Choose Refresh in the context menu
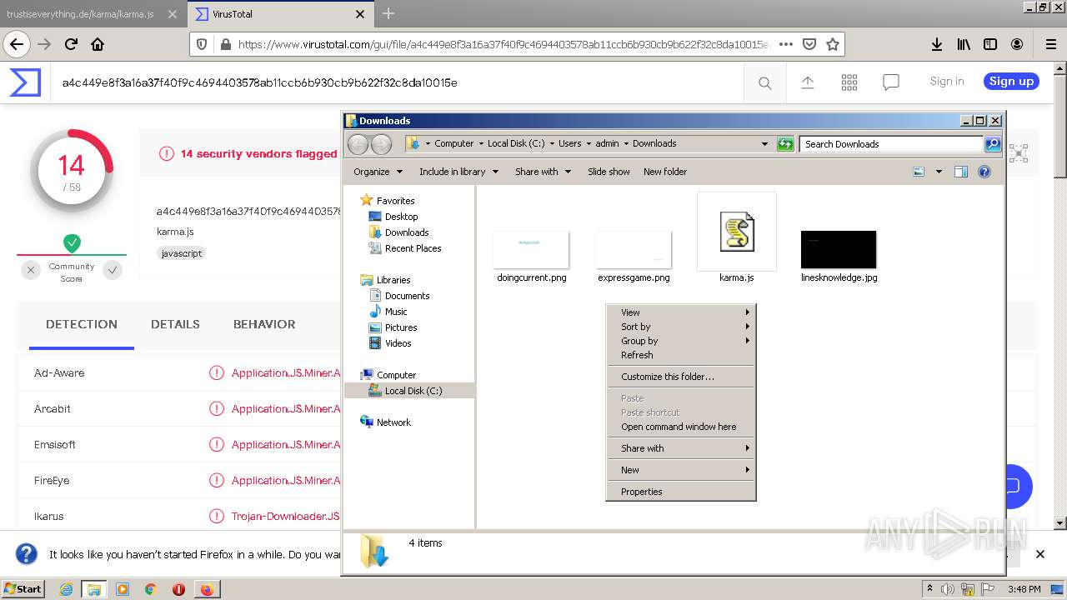The image size is (1067, 600). coord(680,355)
